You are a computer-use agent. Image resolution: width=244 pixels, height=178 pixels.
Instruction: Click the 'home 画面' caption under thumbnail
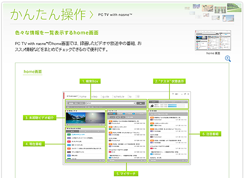click(213, 53)
